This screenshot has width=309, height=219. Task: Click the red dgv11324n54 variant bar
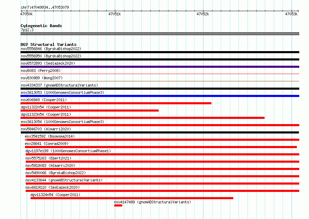tap(132, 198)
